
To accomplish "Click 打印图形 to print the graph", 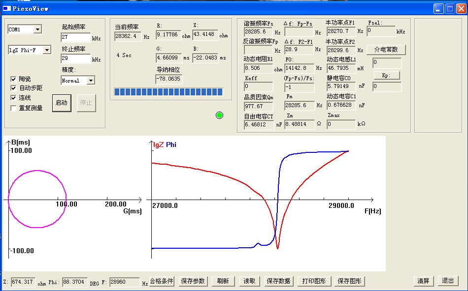I will click(x=313, y=281).
